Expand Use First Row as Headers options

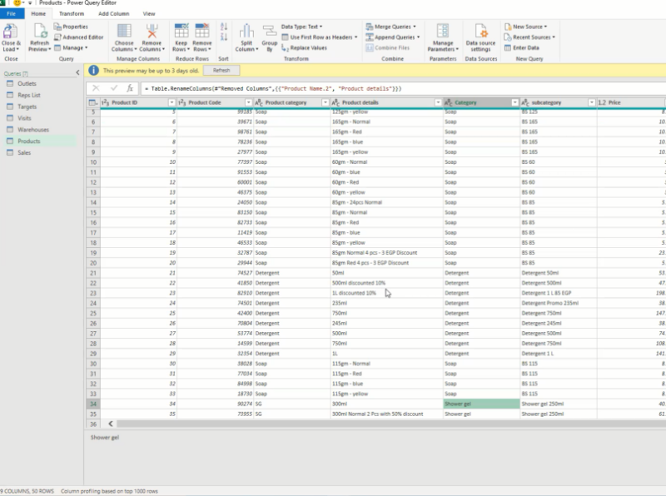click(356, 37)
